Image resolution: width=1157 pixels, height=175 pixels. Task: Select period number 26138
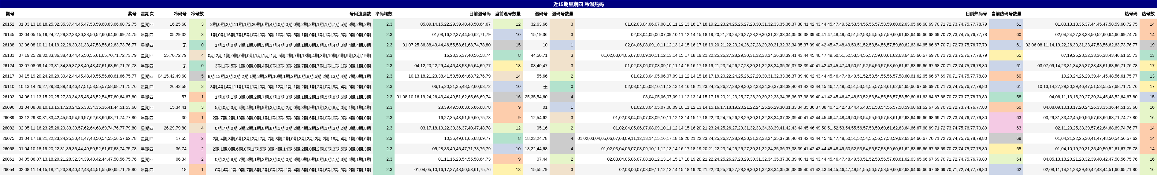[8, 45]
